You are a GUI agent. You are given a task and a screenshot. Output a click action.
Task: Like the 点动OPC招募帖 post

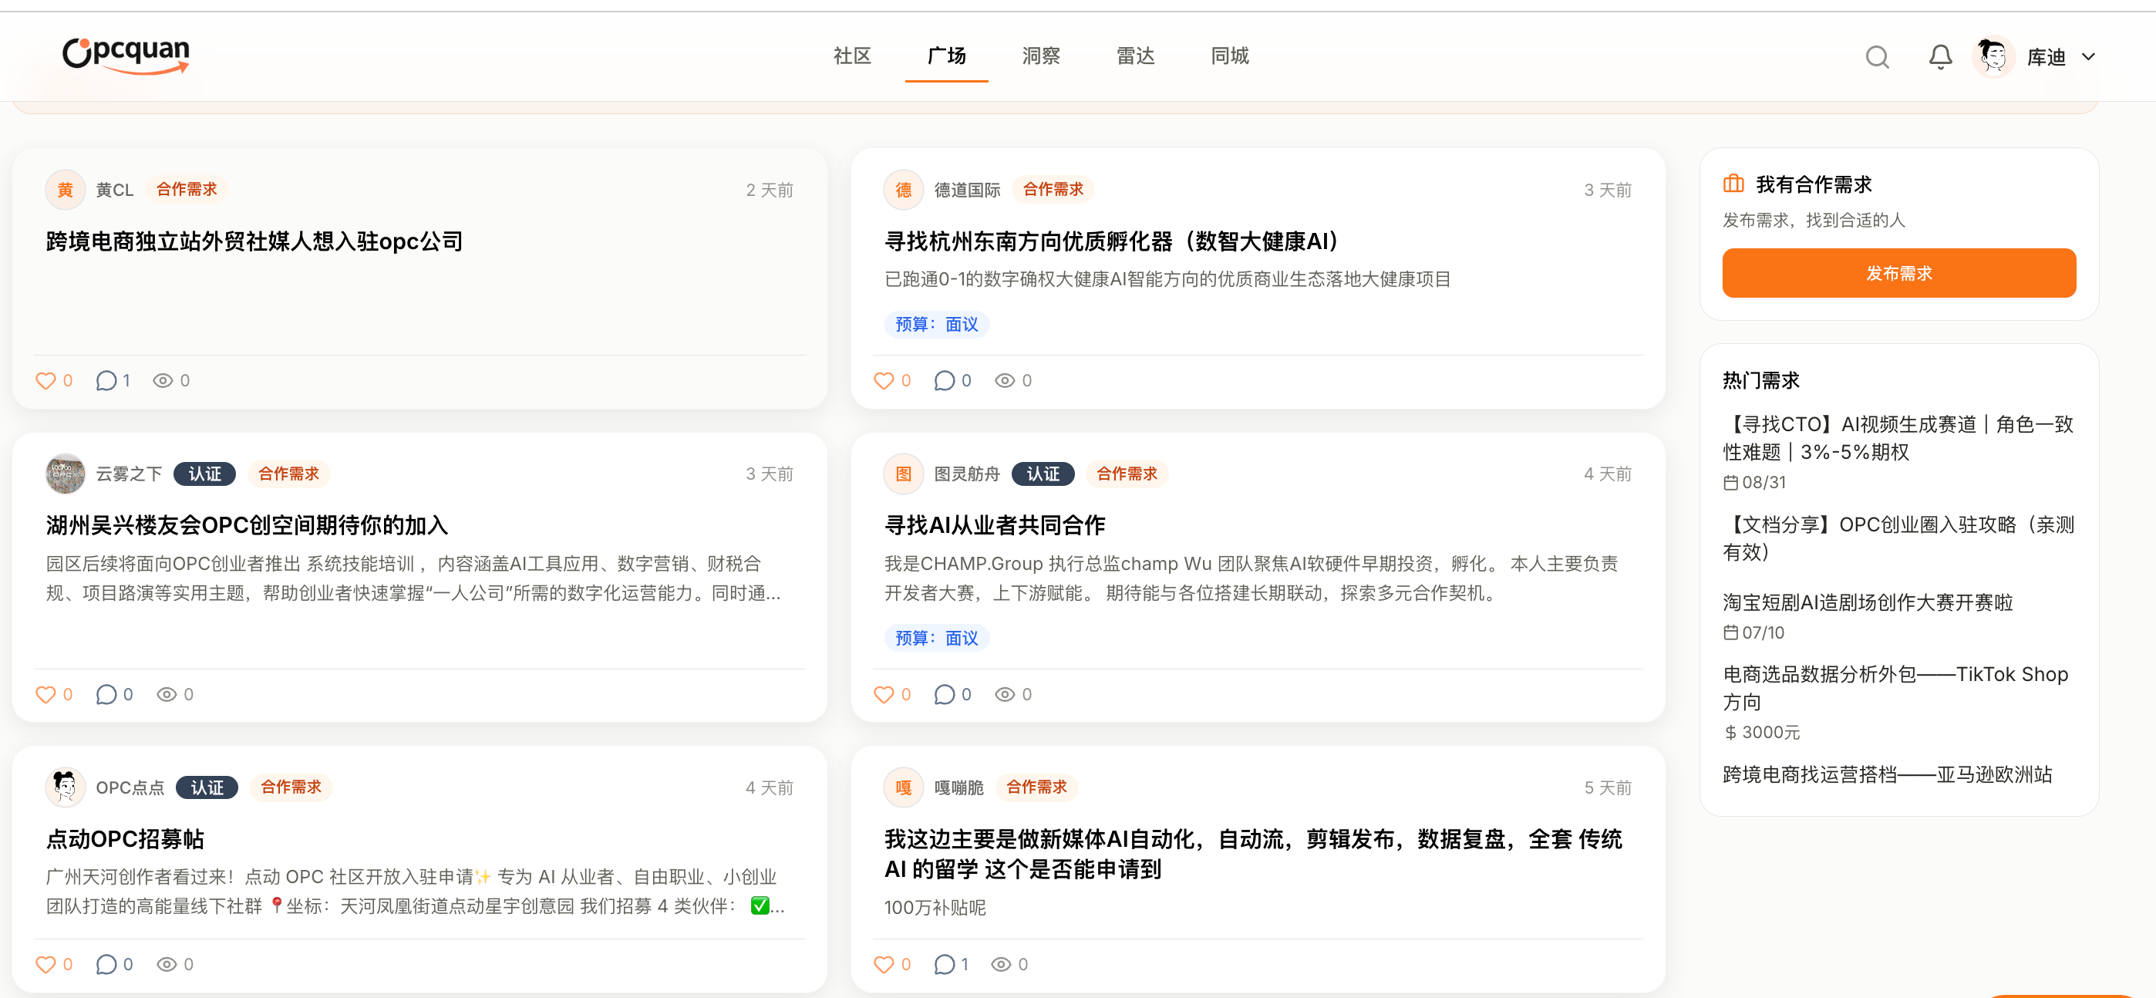(x=45, y=965)
